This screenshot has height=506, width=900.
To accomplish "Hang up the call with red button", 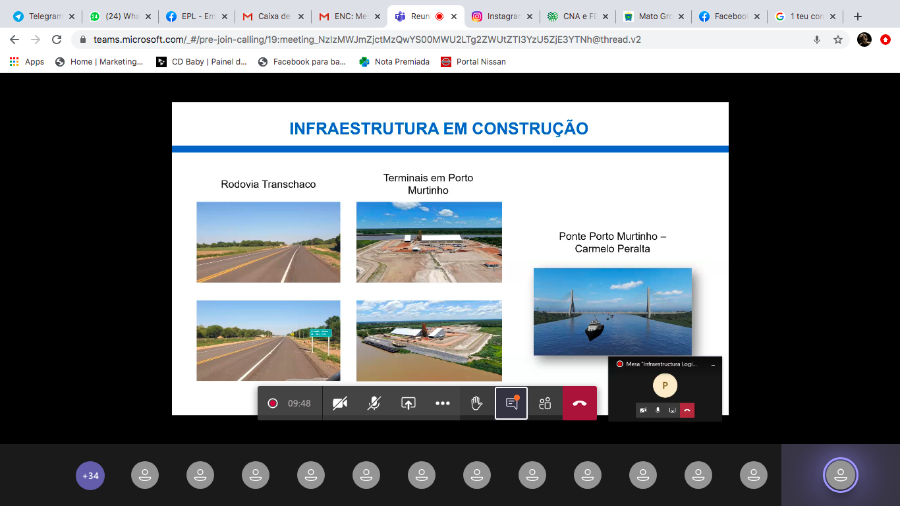I will pyautogui.click(x=579, y=403).
